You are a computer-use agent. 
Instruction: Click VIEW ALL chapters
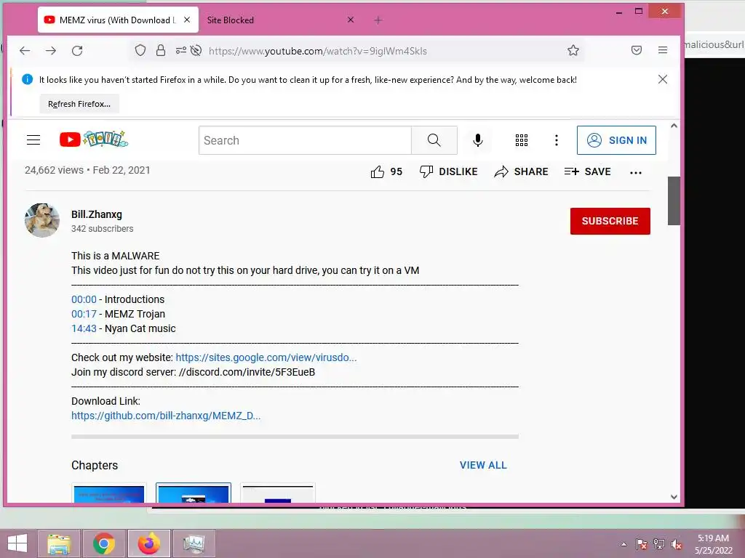[483, 466]
